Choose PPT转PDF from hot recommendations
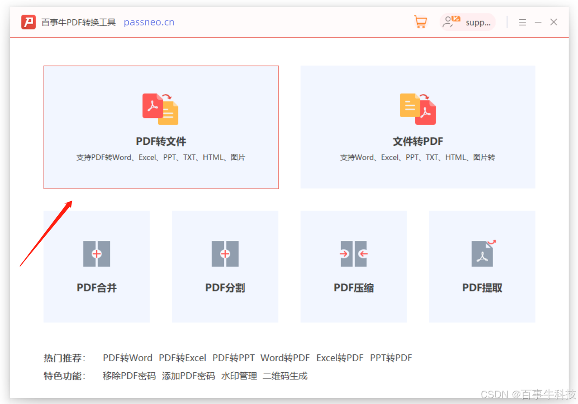This screenshot has height=404, width=578. pyautogui.click(x=391, y=358)
